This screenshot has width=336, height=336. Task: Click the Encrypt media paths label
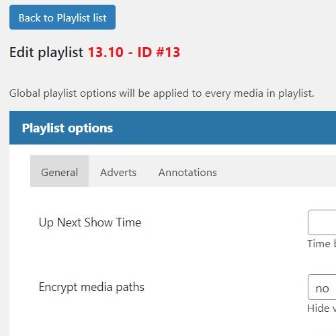(91, 287)
